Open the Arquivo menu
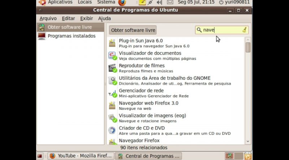 (48, 18)
